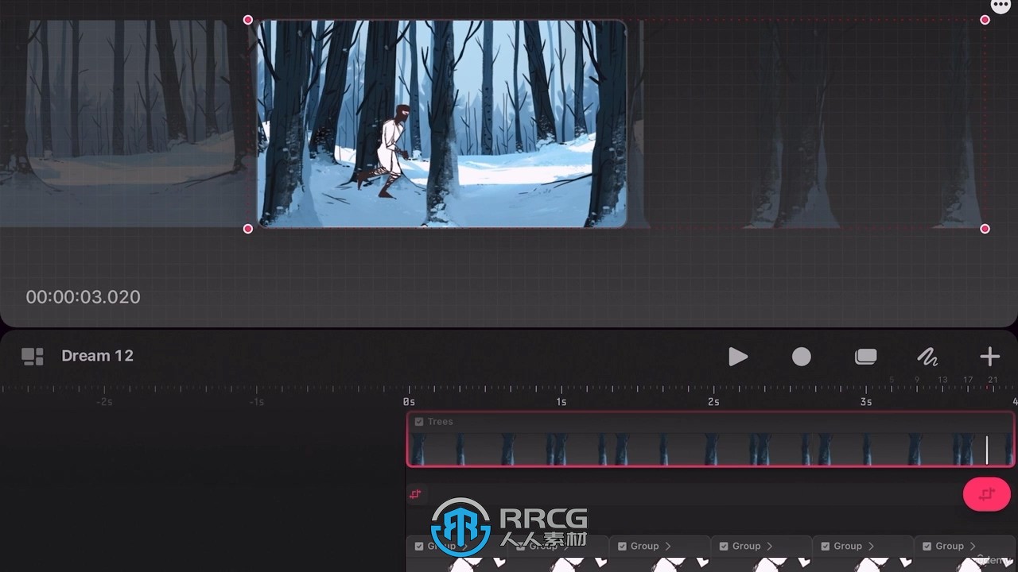The image size is (1018, 572).
Task: Tap the 00:00:03.020 timecode display
Action: pyautogui.click(x=83, y=297)
